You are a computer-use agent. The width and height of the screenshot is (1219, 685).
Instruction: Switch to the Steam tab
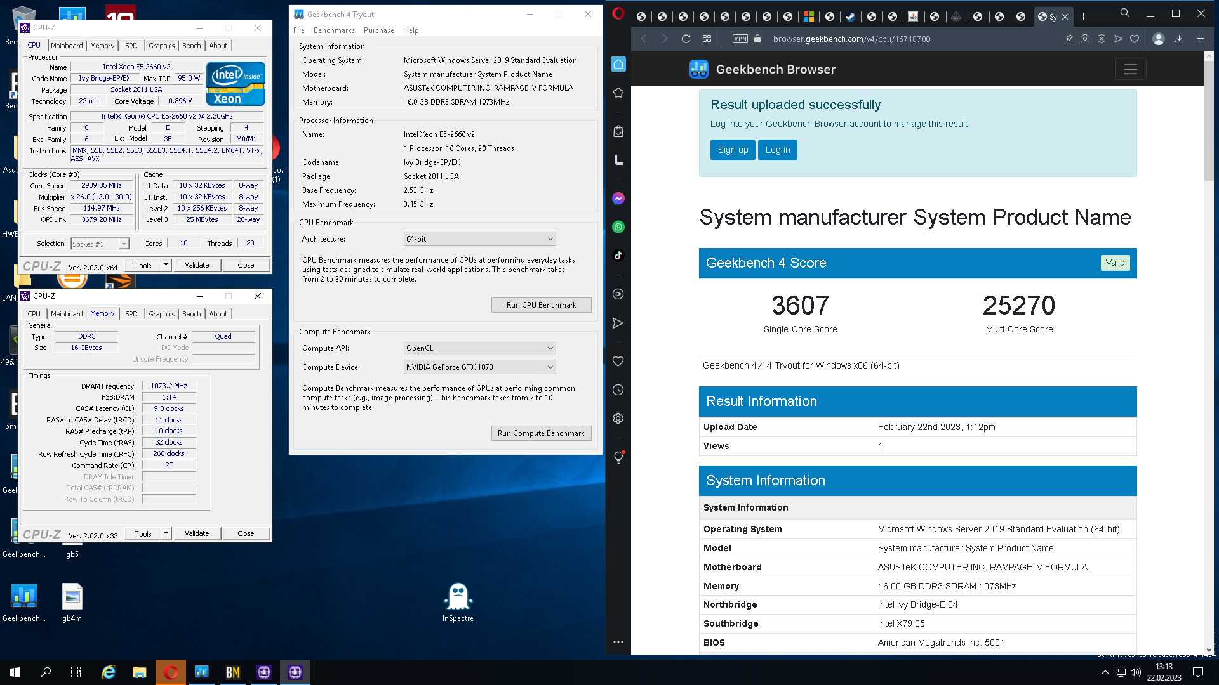coord(850,16)
